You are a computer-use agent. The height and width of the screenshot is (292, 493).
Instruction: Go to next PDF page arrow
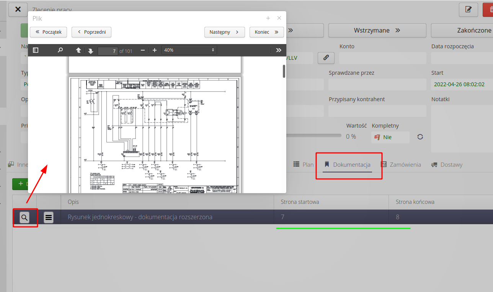click(91, 51)
